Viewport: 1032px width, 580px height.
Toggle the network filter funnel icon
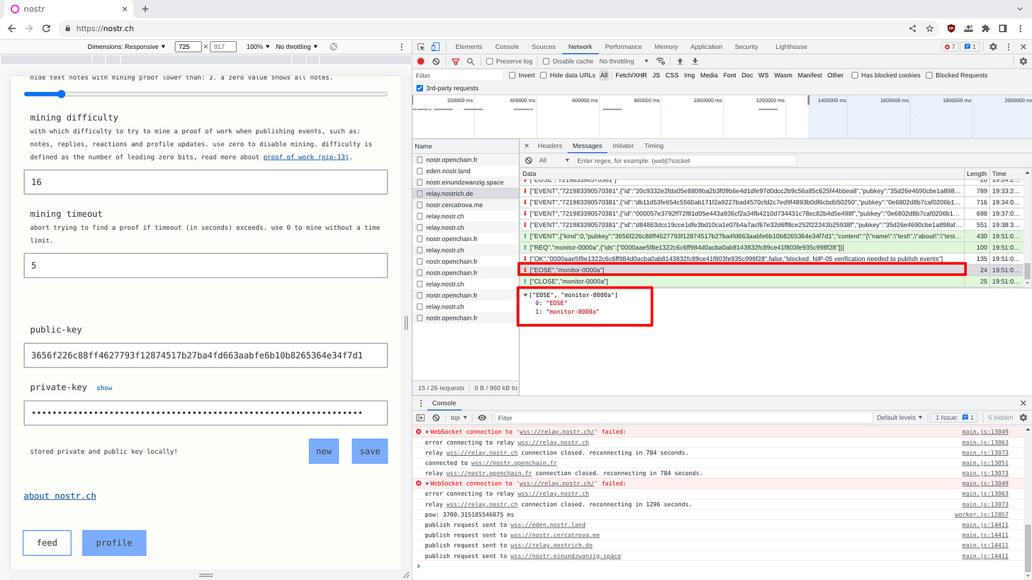(456, 61)
